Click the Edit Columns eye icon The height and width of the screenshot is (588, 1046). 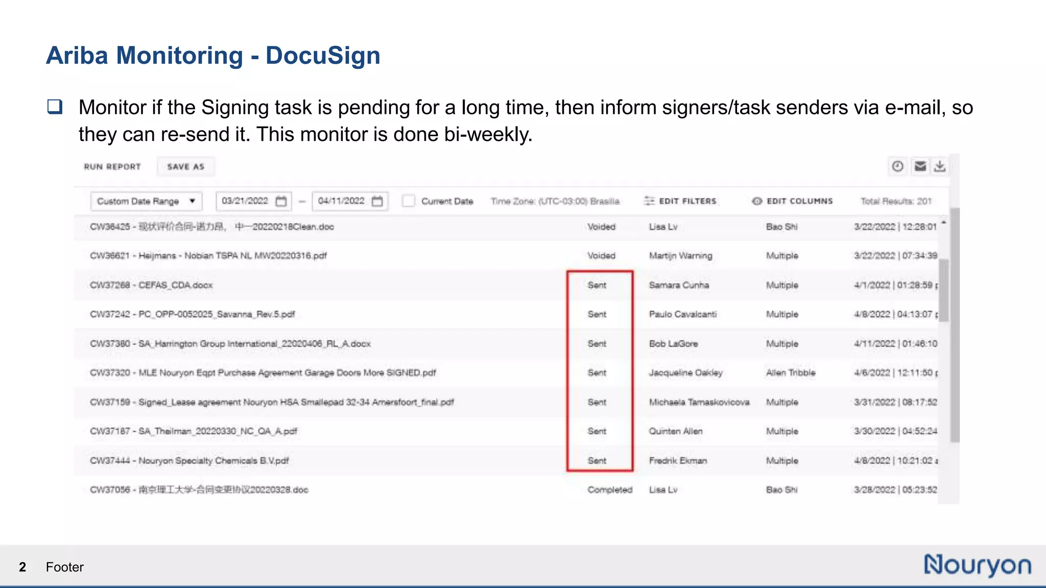(757, 201)
